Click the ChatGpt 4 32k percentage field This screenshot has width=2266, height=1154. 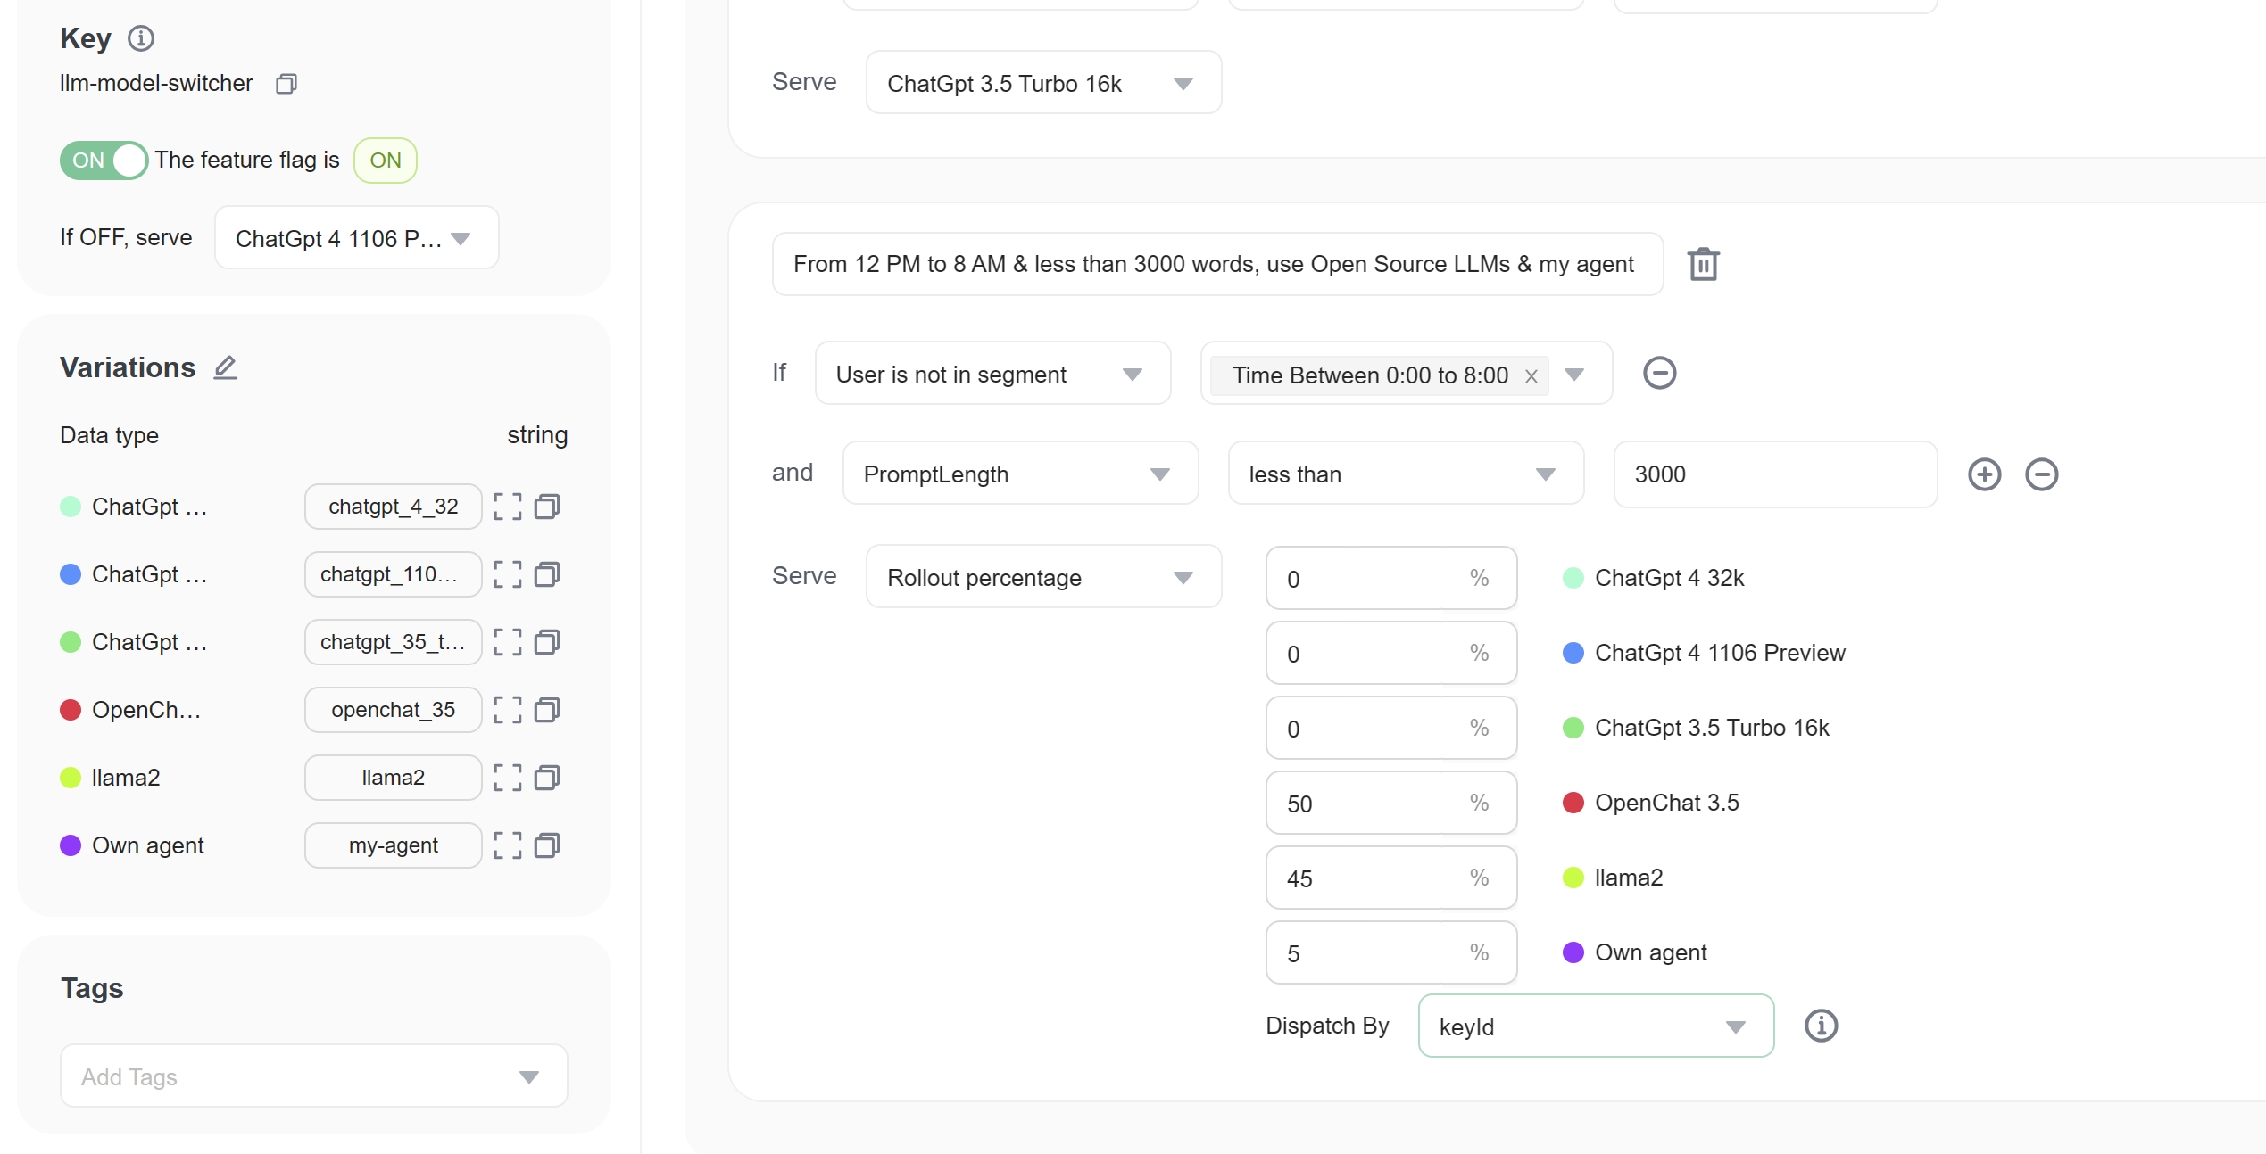click(x=1391, y=578)
